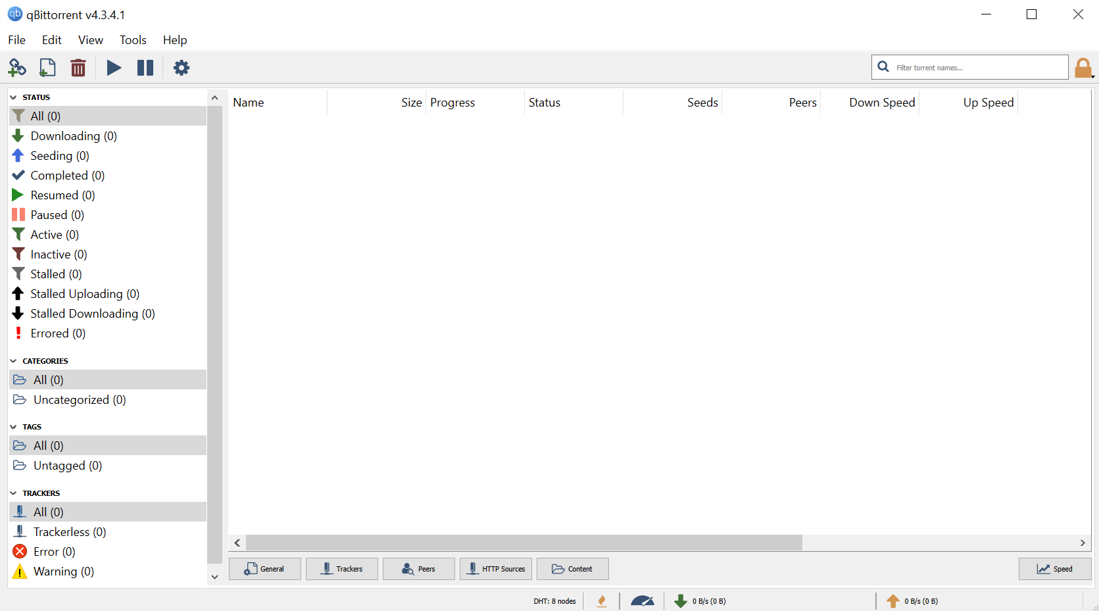Click the horizontal scrollbar in torrent list
This screenshot has height=611, width=1099.
point(524,543)
